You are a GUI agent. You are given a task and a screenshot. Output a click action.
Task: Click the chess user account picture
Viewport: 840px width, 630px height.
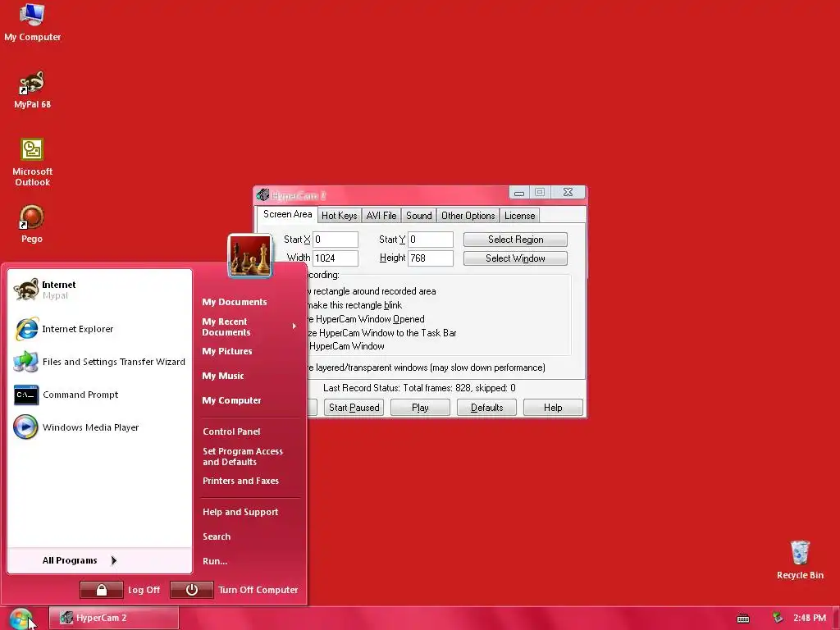[x=249, y=256]
